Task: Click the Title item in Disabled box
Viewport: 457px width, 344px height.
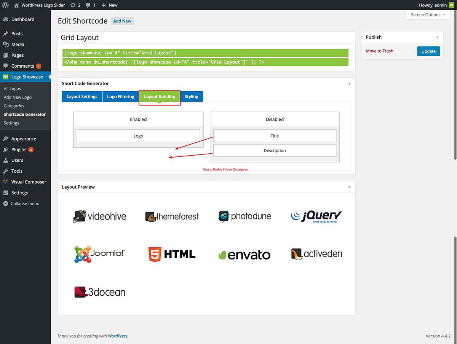Action: click(275, 136)
